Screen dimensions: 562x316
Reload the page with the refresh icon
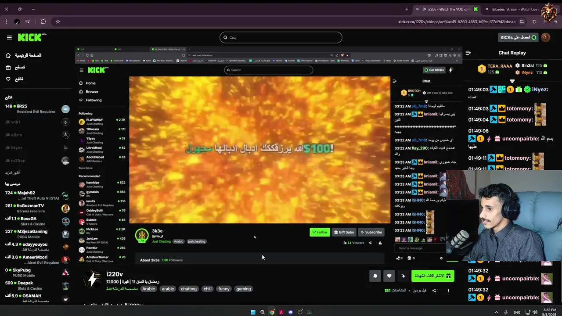tap(534, 22)
